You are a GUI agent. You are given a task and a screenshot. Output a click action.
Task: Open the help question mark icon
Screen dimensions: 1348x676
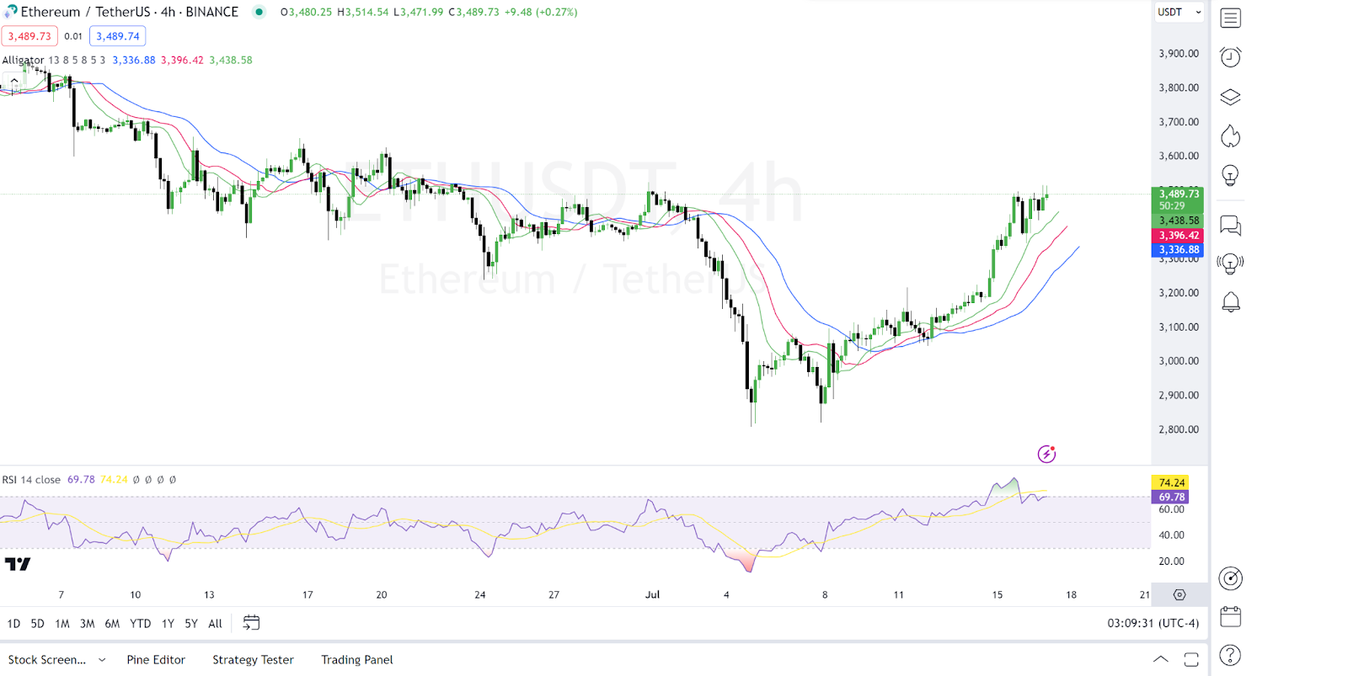tap(1230, 655)
